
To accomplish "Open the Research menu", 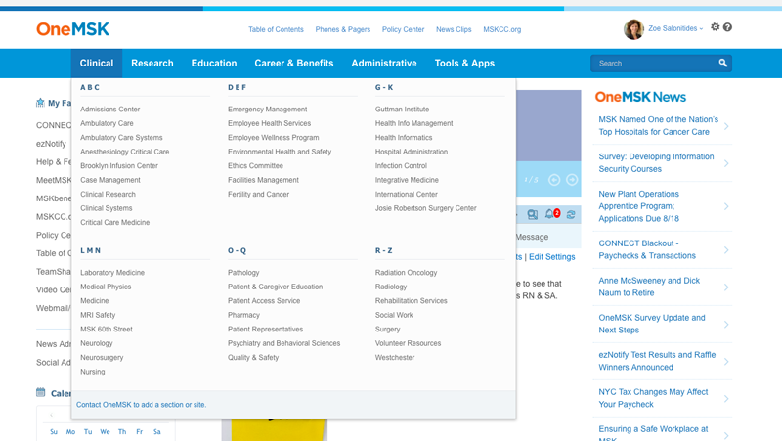I will [x=152, y=64].
